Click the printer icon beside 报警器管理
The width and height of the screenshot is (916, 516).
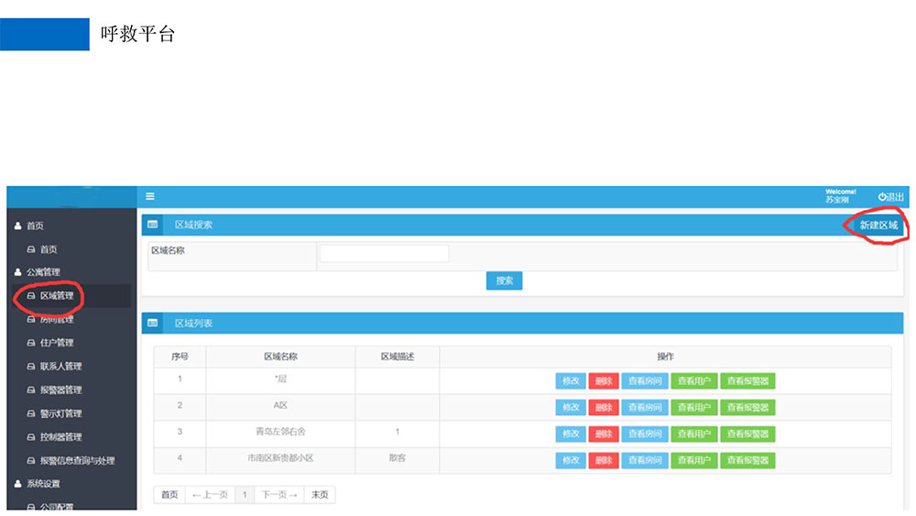coord(31,390)
